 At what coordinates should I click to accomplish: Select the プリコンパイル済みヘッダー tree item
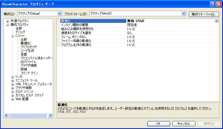tap(37, 58)
